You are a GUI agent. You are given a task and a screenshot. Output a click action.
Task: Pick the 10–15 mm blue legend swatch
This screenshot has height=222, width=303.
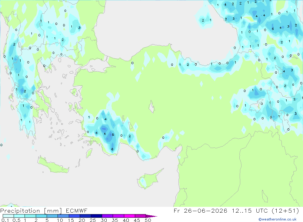coord(63,216)
